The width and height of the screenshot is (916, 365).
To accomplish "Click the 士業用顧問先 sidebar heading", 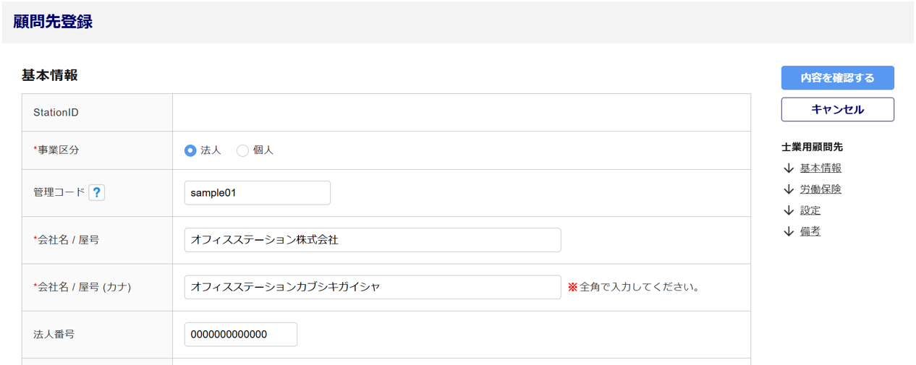I will (812, 147).
